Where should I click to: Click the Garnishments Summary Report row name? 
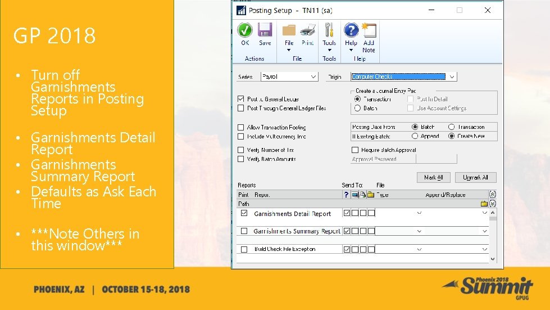coord(297,231)
